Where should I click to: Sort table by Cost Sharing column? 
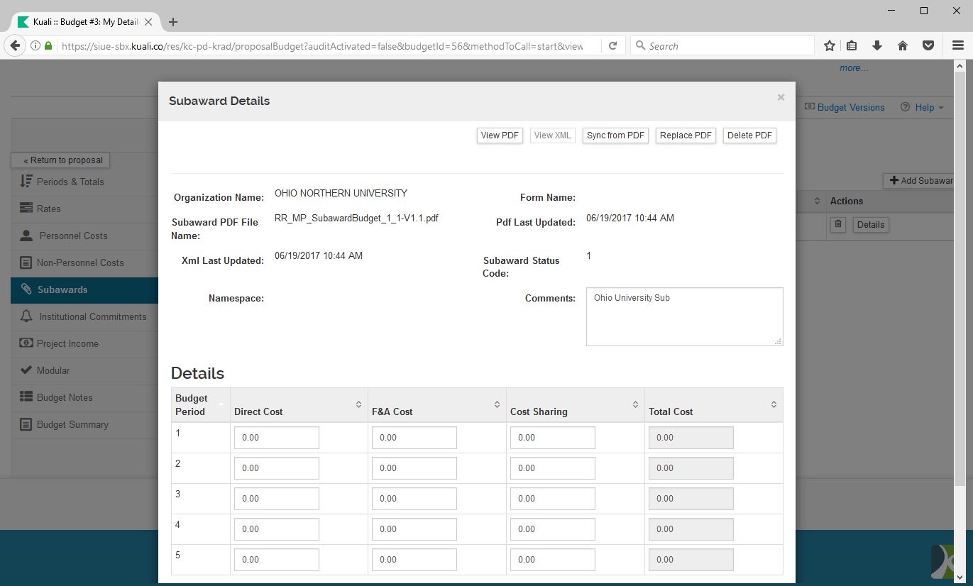(635, 404)
